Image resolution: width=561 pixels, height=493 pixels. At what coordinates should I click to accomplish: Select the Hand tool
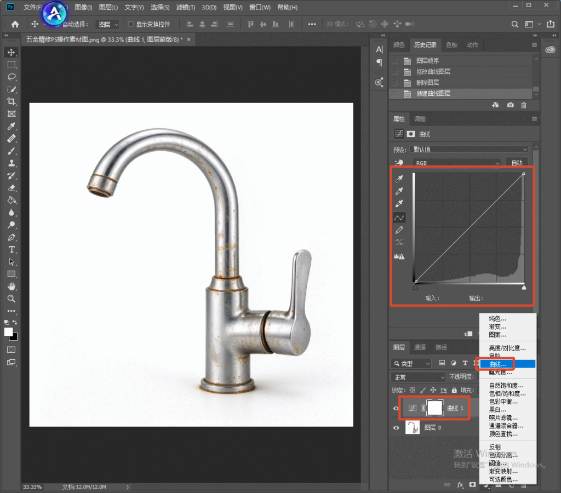tap(12, 286)
